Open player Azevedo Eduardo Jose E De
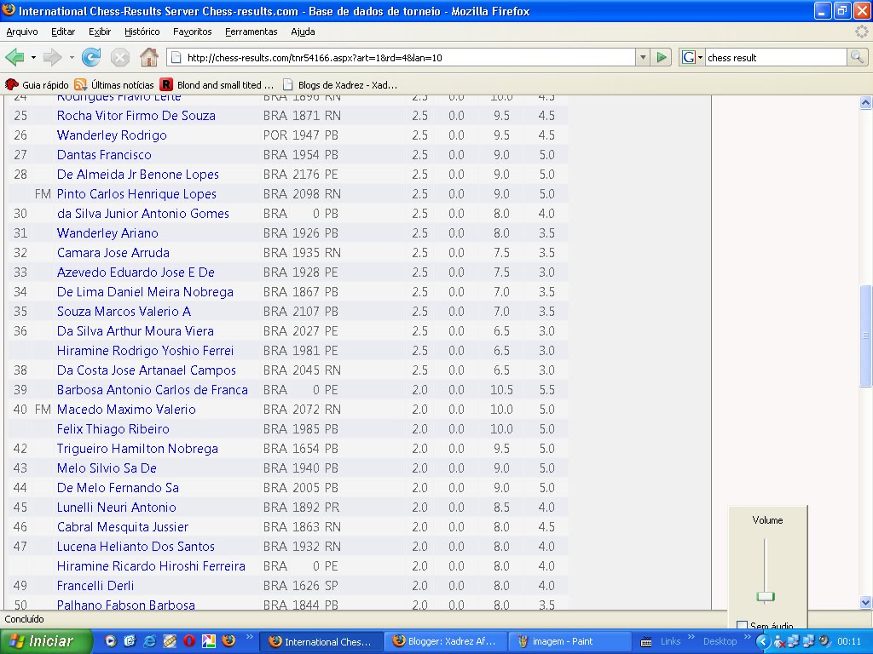Viewport: 873px width, 654px height. tap(136, 272)
